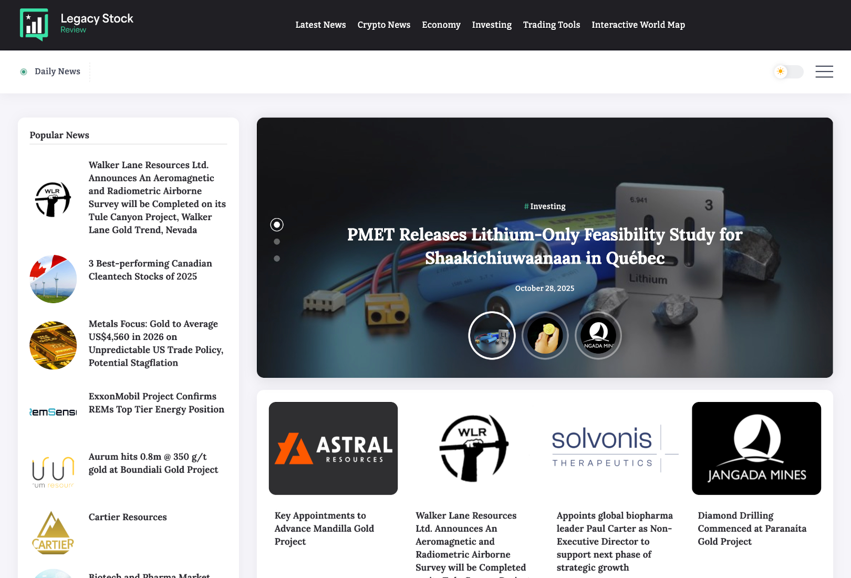851x578 pixels.
Task: Click the Canadian flag wind turbine thumbnail
Action: point(53,279)
